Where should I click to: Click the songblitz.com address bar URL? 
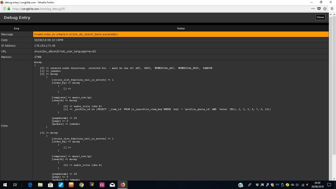[39, 9]
